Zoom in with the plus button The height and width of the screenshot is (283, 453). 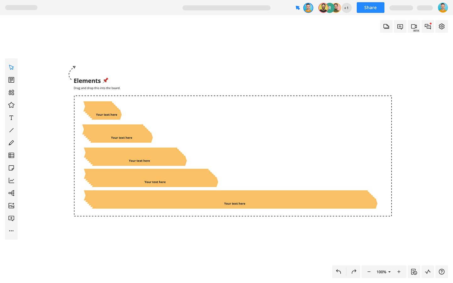399,272
